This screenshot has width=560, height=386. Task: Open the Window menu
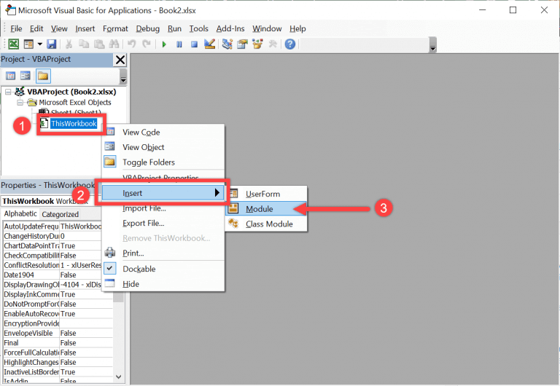267,28
